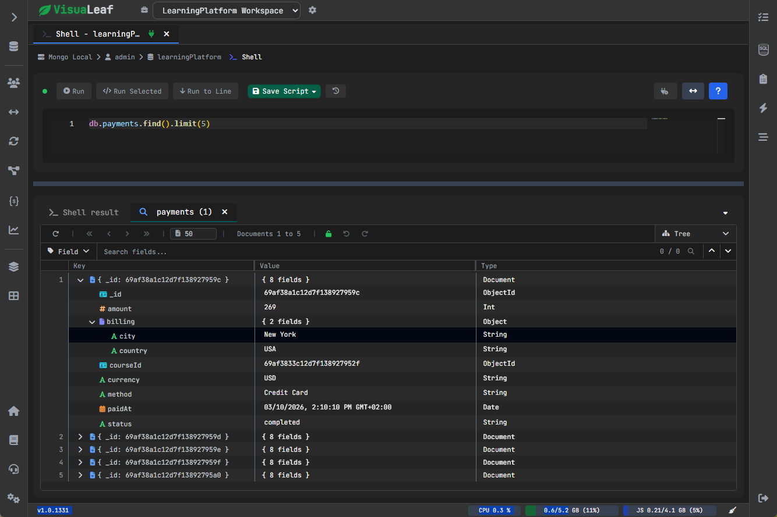
Task: Open the settings gears icon at sidebar bottom
Action: click(x=14, y=498)
